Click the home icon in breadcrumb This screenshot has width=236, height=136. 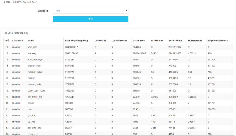pos(4,2)
